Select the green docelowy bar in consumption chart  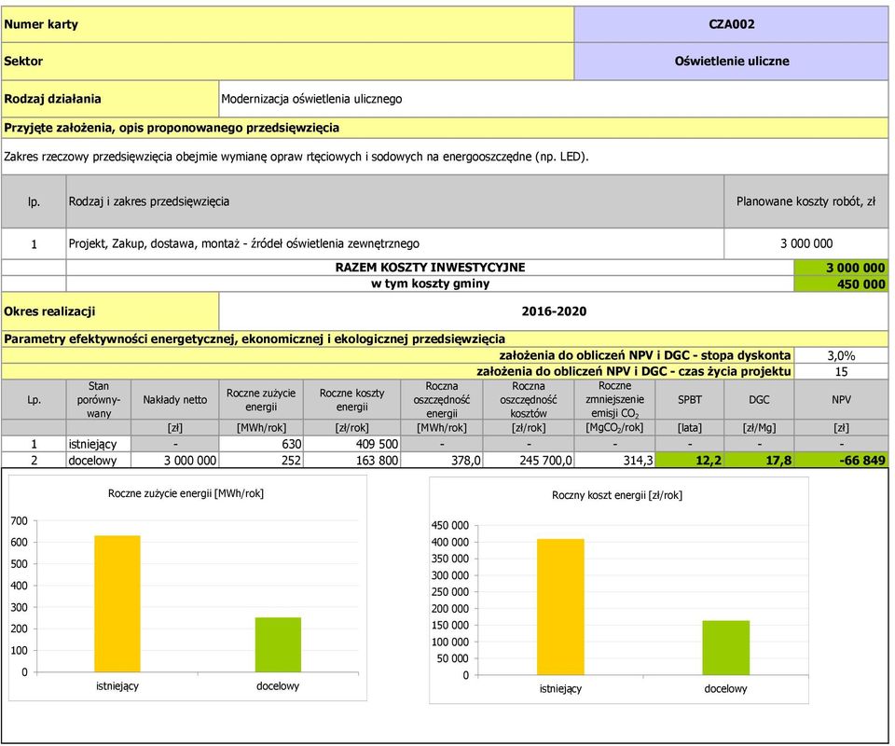[278, 645]
